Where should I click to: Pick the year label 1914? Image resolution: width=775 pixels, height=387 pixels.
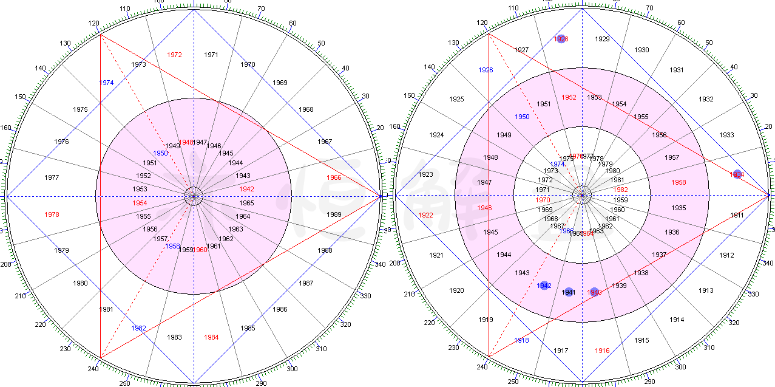pyautogui.click(x=677, y=320)
